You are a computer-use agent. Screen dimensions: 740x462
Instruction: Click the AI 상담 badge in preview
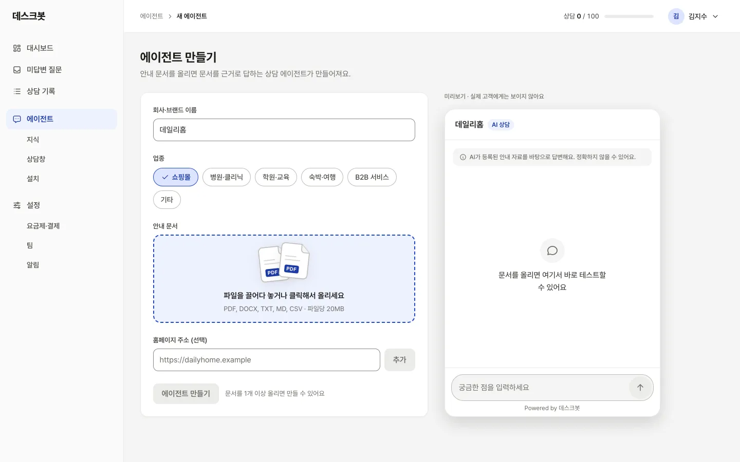(501, 125)
